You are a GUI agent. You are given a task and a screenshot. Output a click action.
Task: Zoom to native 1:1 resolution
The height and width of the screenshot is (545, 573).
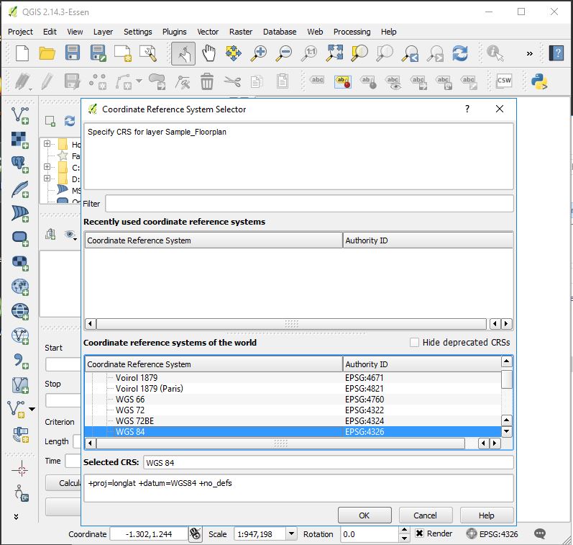pyautogui.click(x=309, y=53)
